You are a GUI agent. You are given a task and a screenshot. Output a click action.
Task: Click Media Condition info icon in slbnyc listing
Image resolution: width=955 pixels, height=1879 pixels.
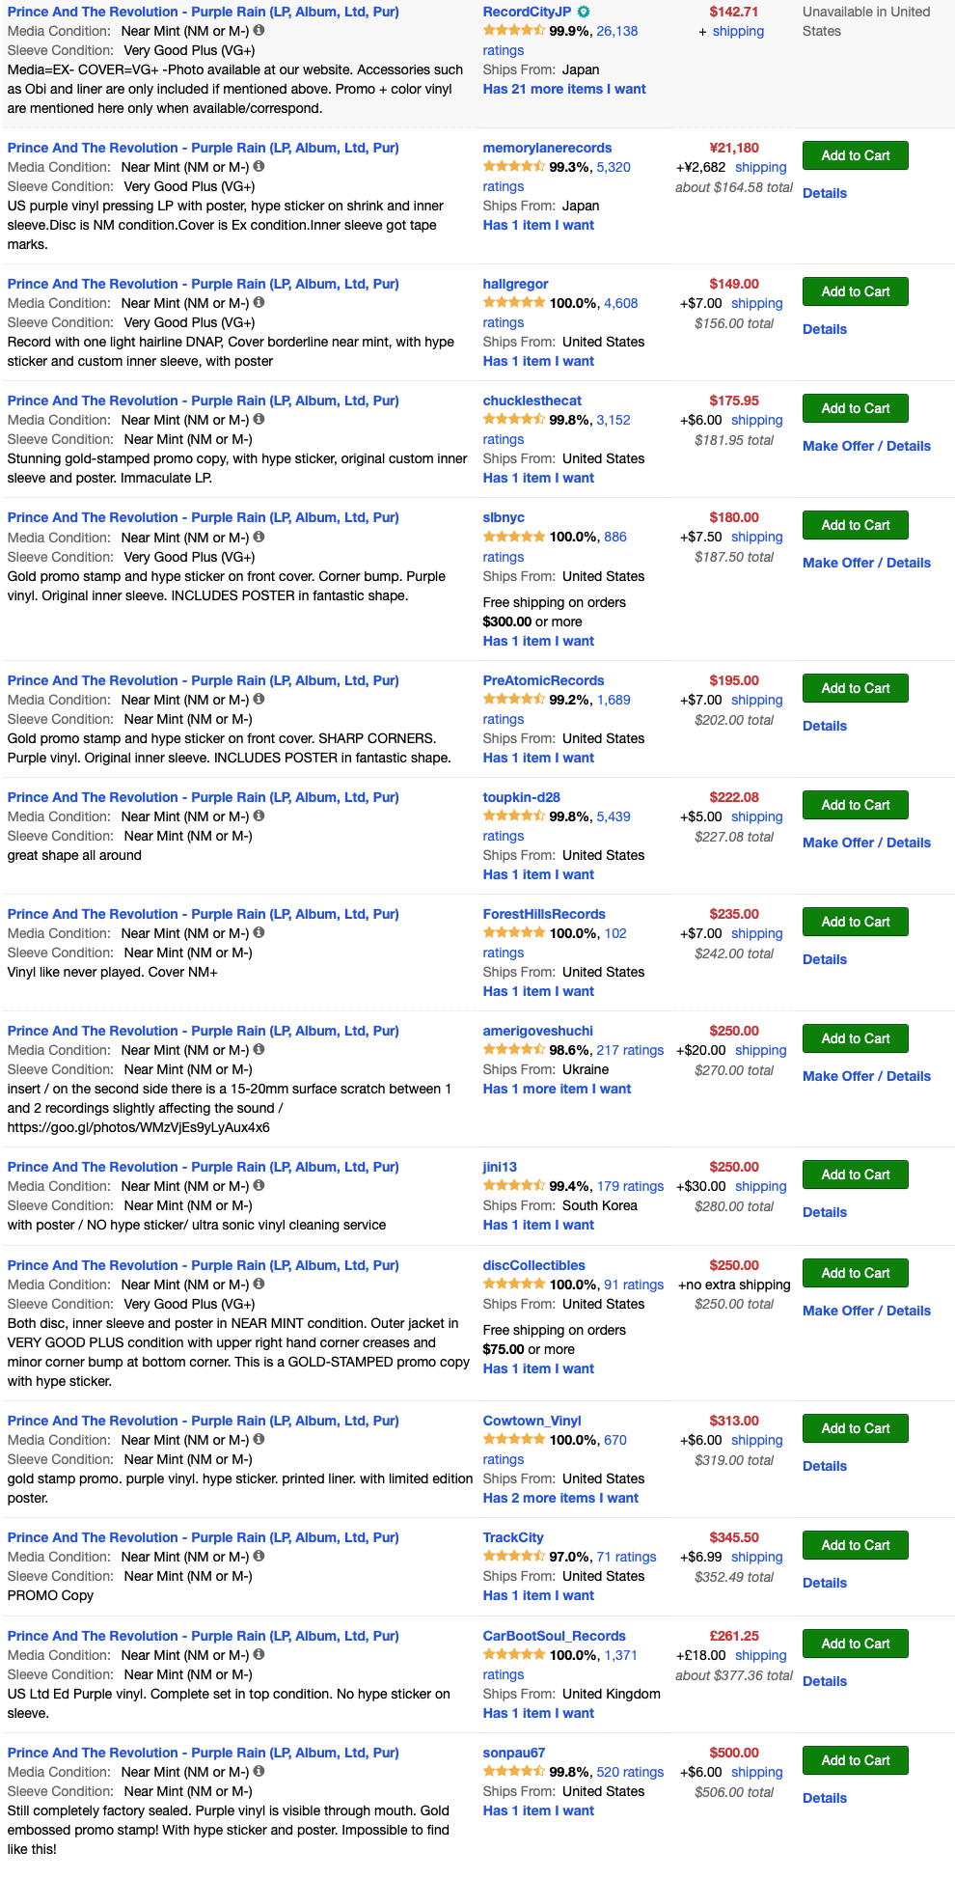(x=259, y=537)
